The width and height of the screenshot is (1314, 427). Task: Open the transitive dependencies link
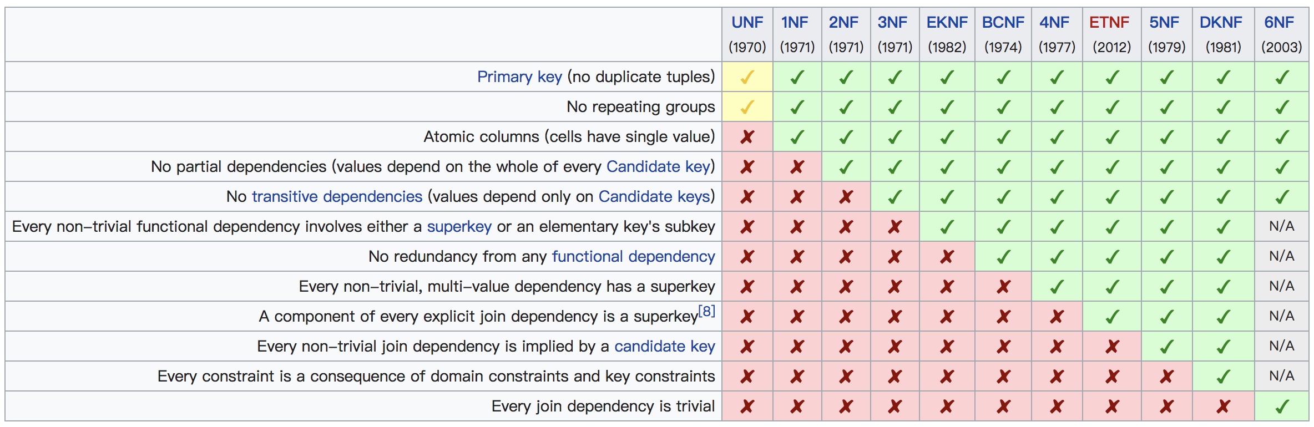pyautogui.click(x=337, y=197)
